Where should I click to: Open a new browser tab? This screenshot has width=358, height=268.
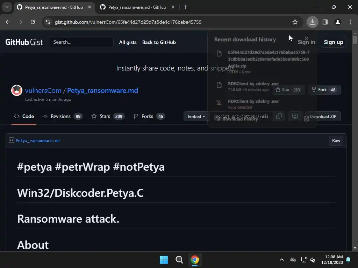(185, 7)
